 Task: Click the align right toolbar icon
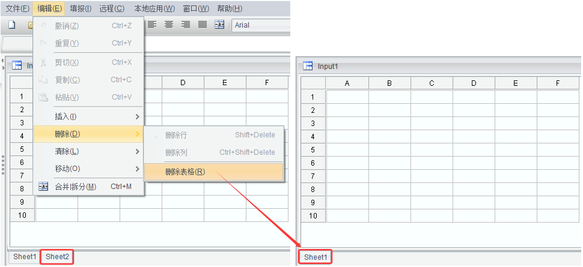[186, 25]
